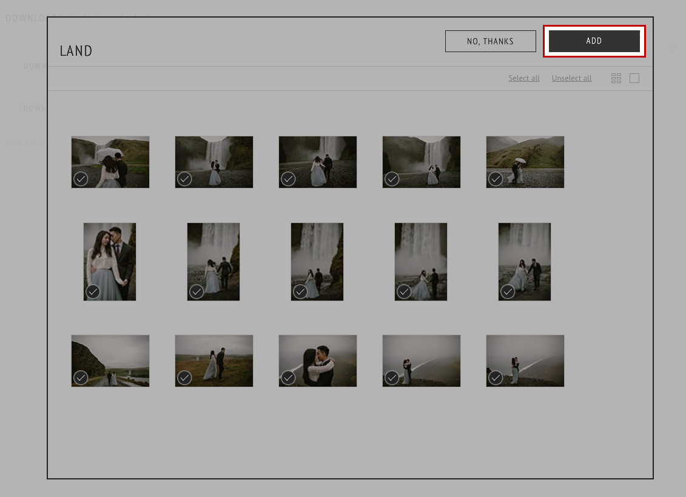This screenshot has height=497, width=686.
Task: Open couple in brown field thumbnail
Action: pyautogui.click(x=214, y=361)
